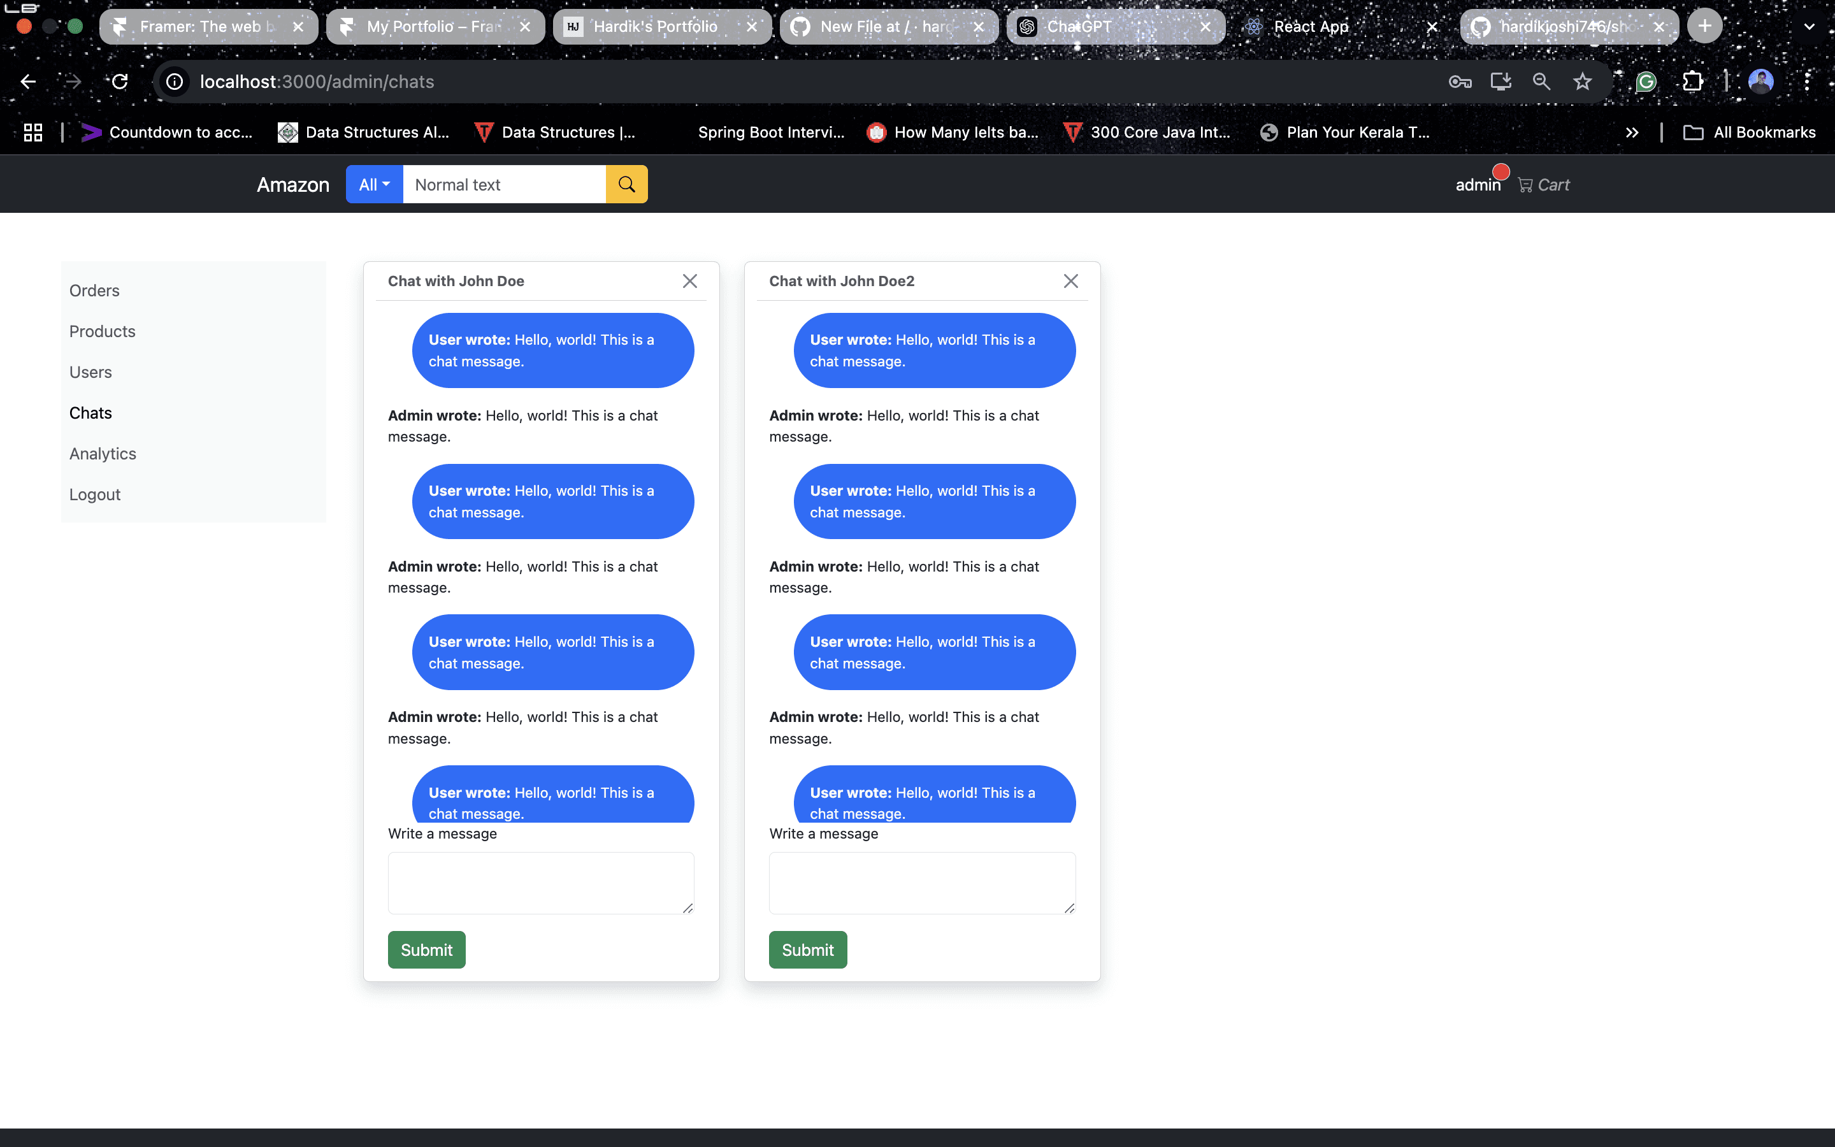
Task: Reload the page with the refresh icon
Action: [x=120, y=82]
